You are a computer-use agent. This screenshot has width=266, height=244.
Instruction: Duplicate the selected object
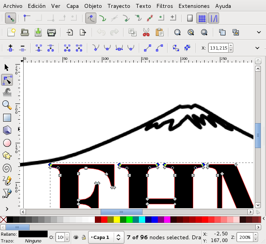(x=222, y=32)
